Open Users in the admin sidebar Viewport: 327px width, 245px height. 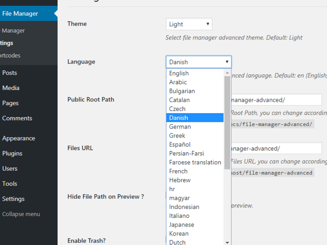pyautogui.click(x=10, y=168)
